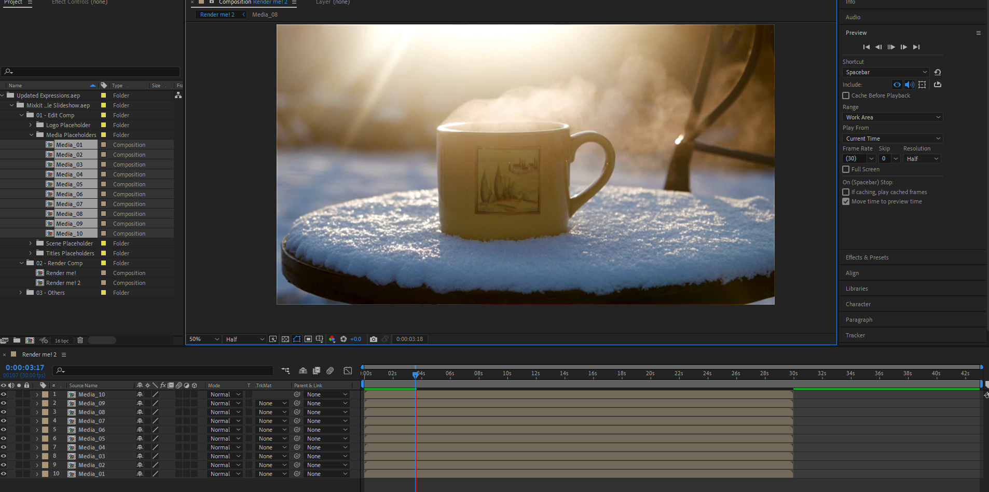
Task: Create a new composition using the Project panel icon
Action: (x=30, y=340)
